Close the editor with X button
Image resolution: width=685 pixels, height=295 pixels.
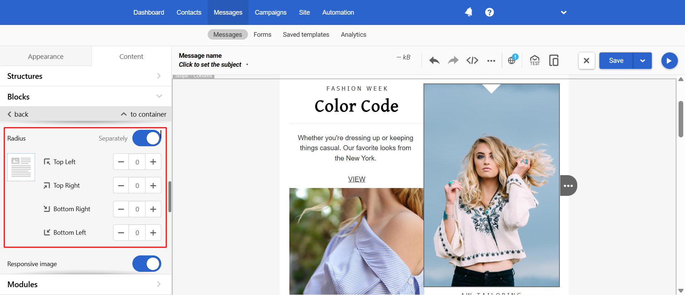point(587,61)
